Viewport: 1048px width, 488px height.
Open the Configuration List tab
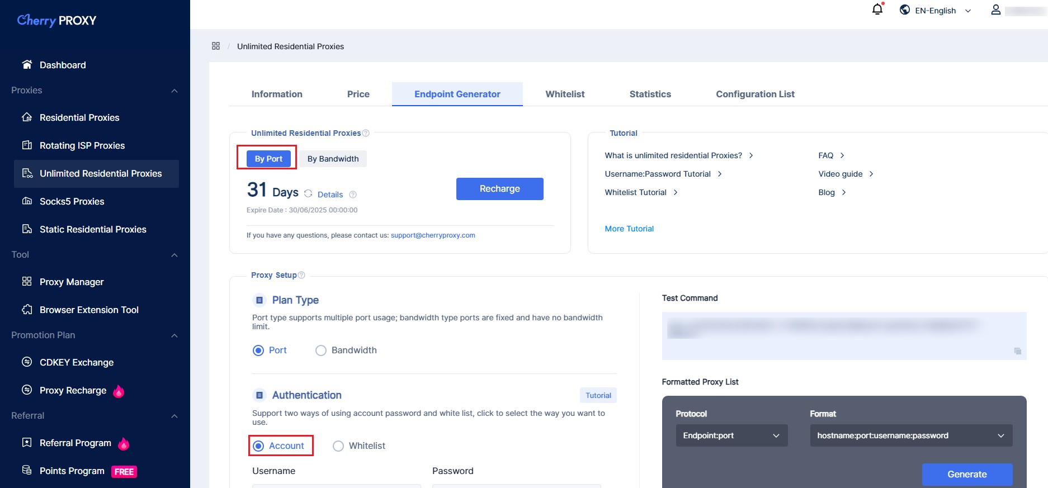pos(755,94)
